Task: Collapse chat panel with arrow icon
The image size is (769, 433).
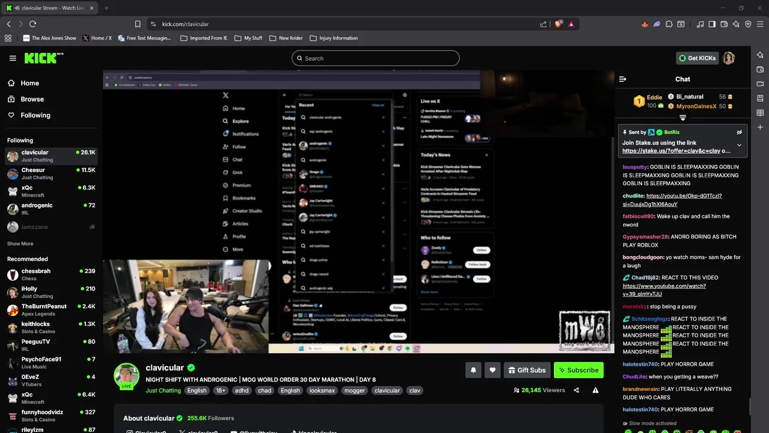Action: (x=622, y=79)
